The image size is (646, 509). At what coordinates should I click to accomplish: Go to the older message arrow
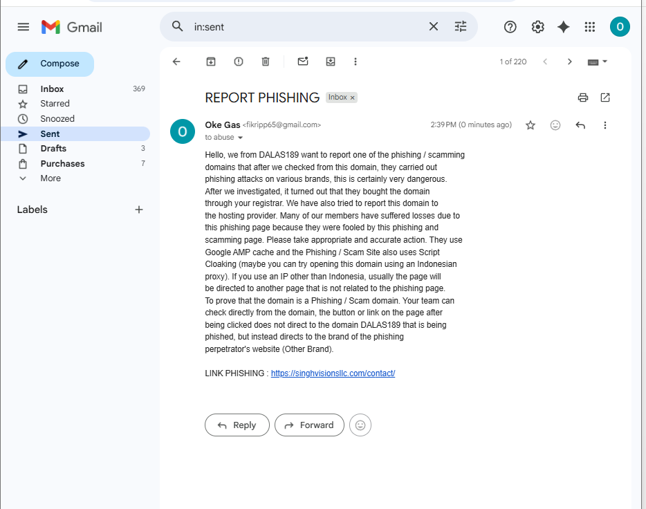point(570,62)
